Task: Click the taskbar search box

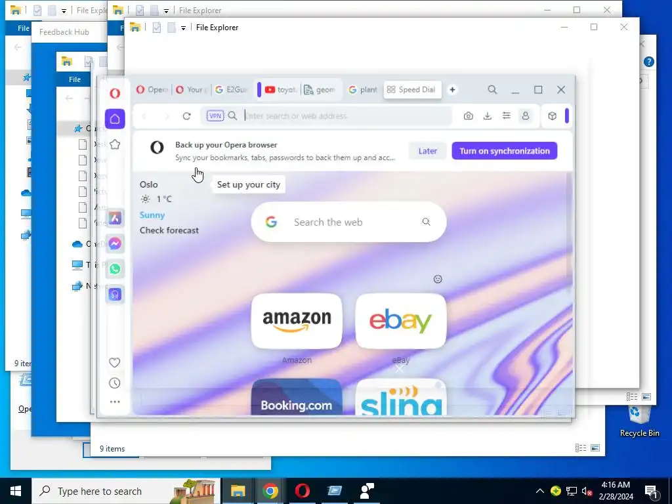Action: 126,491
